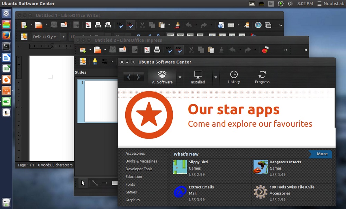
Task: Open Developer Tools category
Action: pyautogui.click(x=139, y=169)
